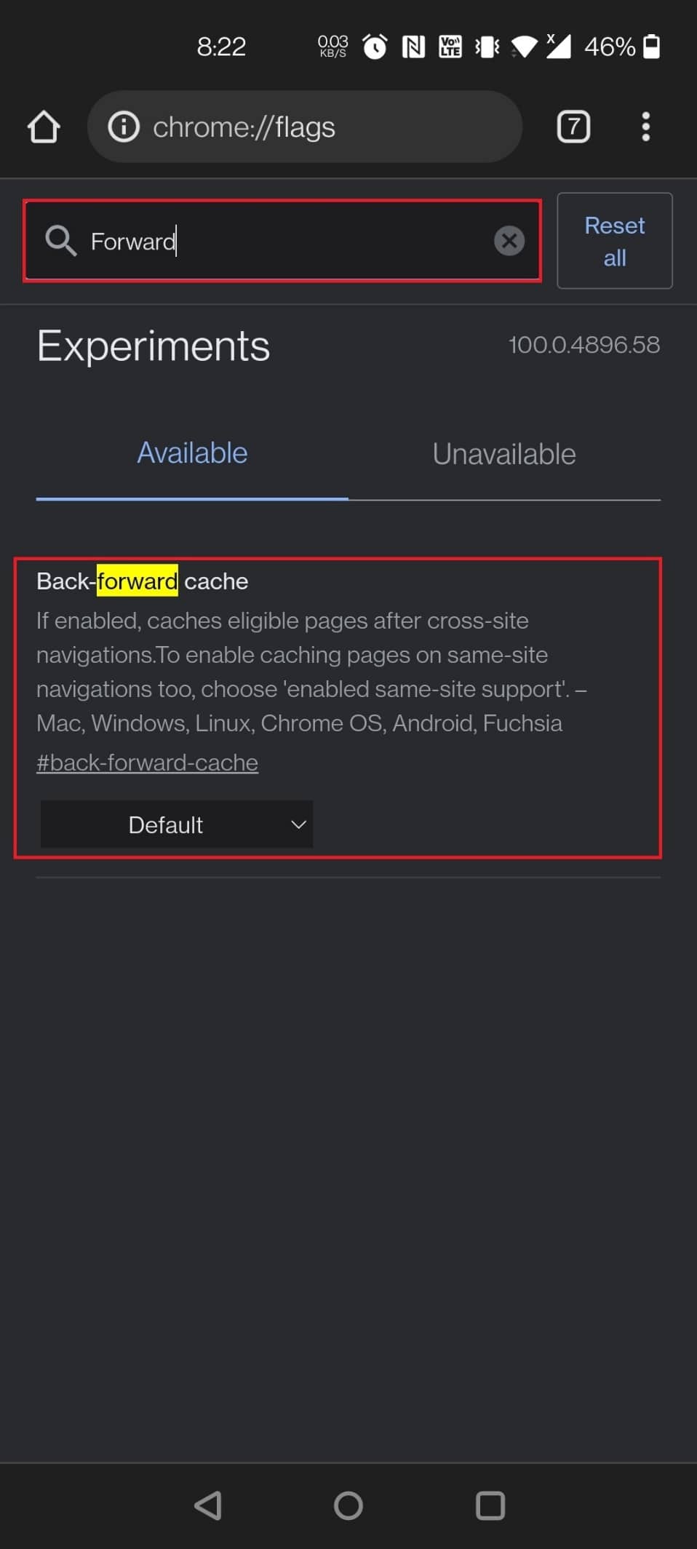Switch to the Unavailable tab
The width and height of the screenshot is (697, 1549).
(x=504, y=454)
